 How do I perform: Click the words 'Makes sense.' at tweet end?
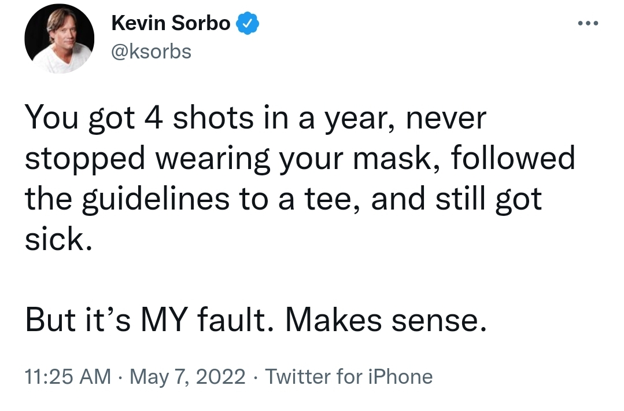coord(386,320)
